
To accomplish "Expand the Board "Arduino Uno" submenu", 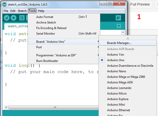I will click(x=64, y=41).
